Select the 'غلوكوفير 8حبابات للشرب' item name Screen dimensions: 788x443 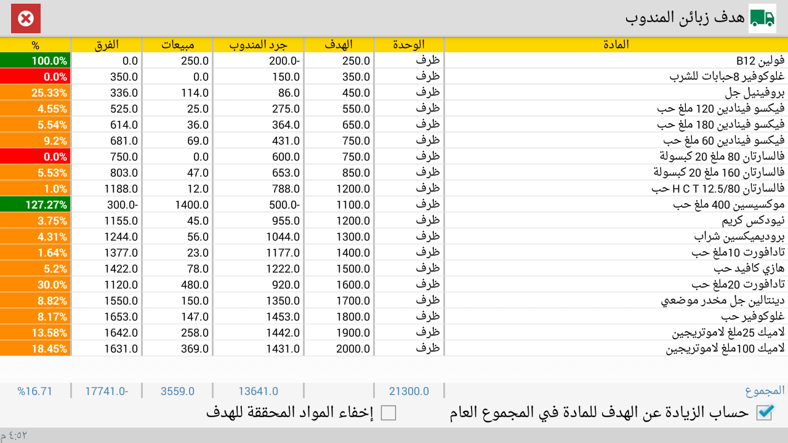pyautogui.click(x=727, y=76)
